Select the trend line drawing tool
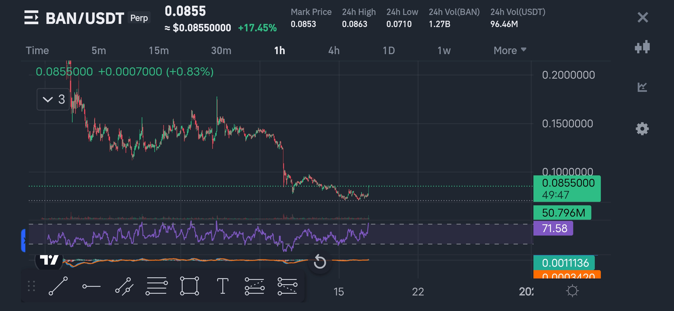 [58, 286]
